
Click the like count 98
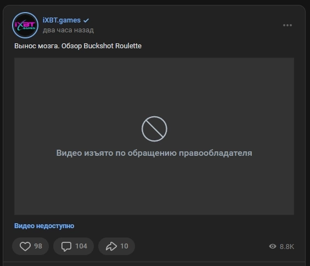click(38, 246)
